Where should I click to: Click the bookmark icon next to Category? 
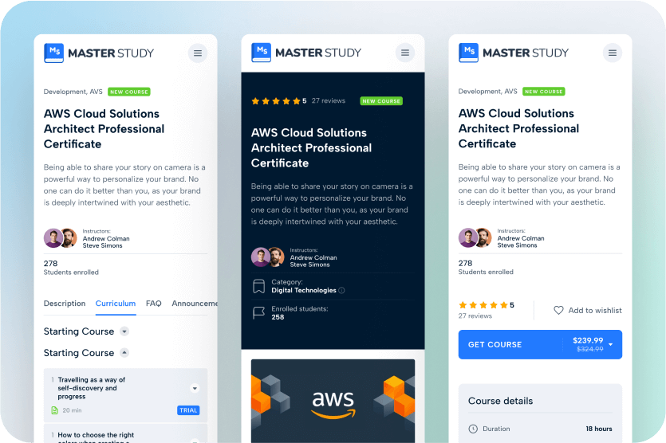coord(258,286)
